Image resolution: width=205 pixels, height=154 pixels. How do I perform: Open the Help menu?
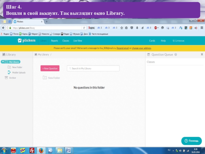click(x=163, y=41)
